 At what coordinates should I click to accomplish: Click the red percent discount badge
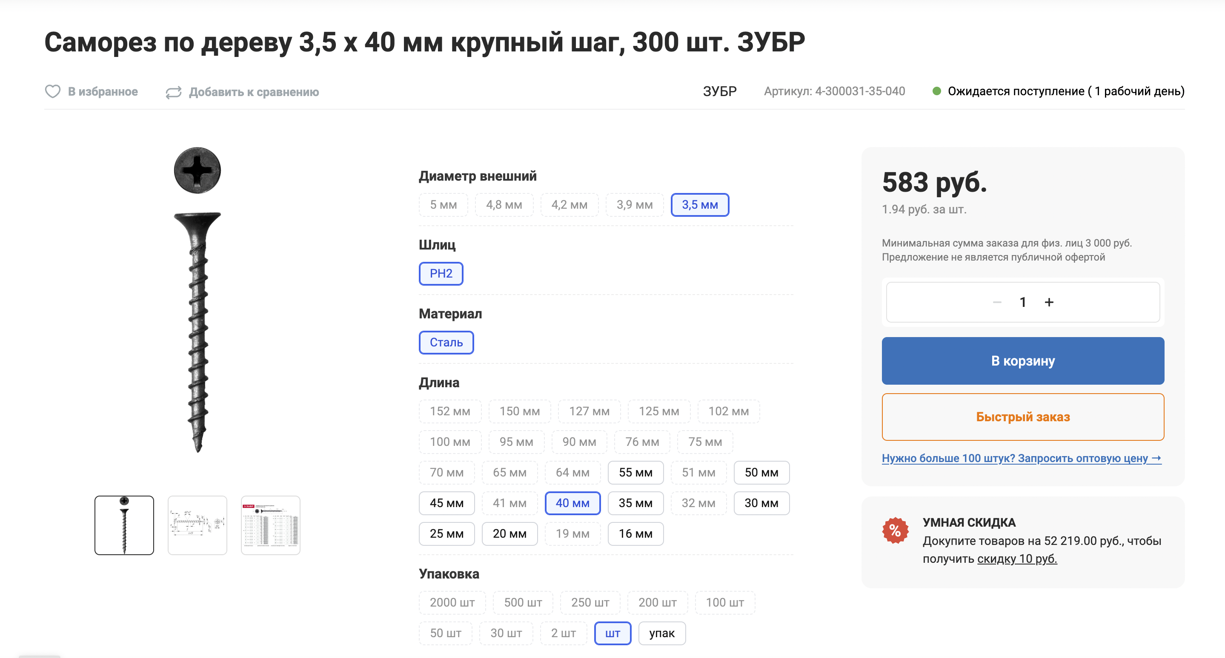point(895,530)
